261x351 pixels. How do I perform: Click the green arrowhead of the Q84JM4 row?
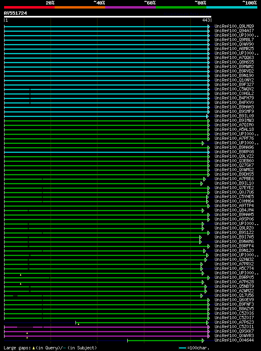point(203,210)
